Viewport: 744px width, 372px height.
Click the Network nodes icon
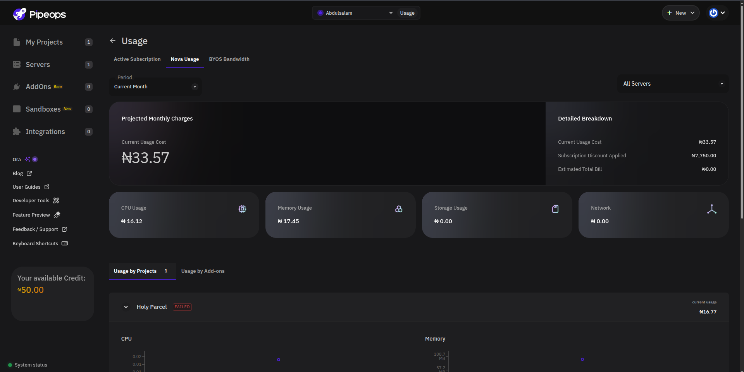(x=712, y=209)
